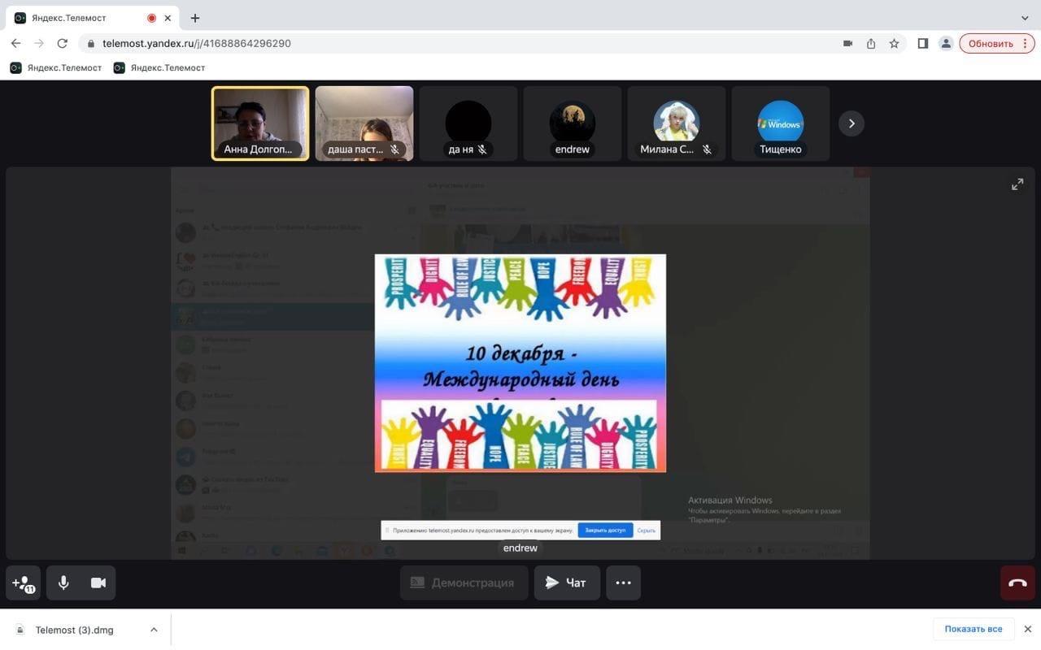The height and width of the screenshot is (650, 1041).
Task: Click Показать все downloads link
Action: point(973,629)
